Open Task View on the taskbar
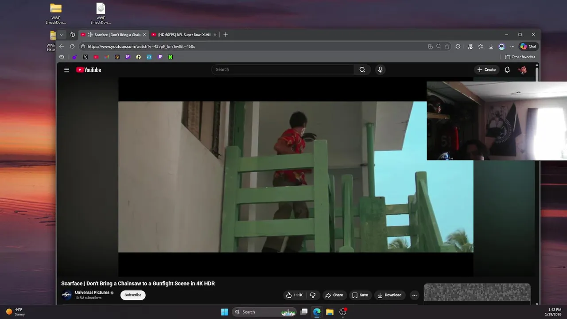 pyautogui.click(x=304, y=312)
